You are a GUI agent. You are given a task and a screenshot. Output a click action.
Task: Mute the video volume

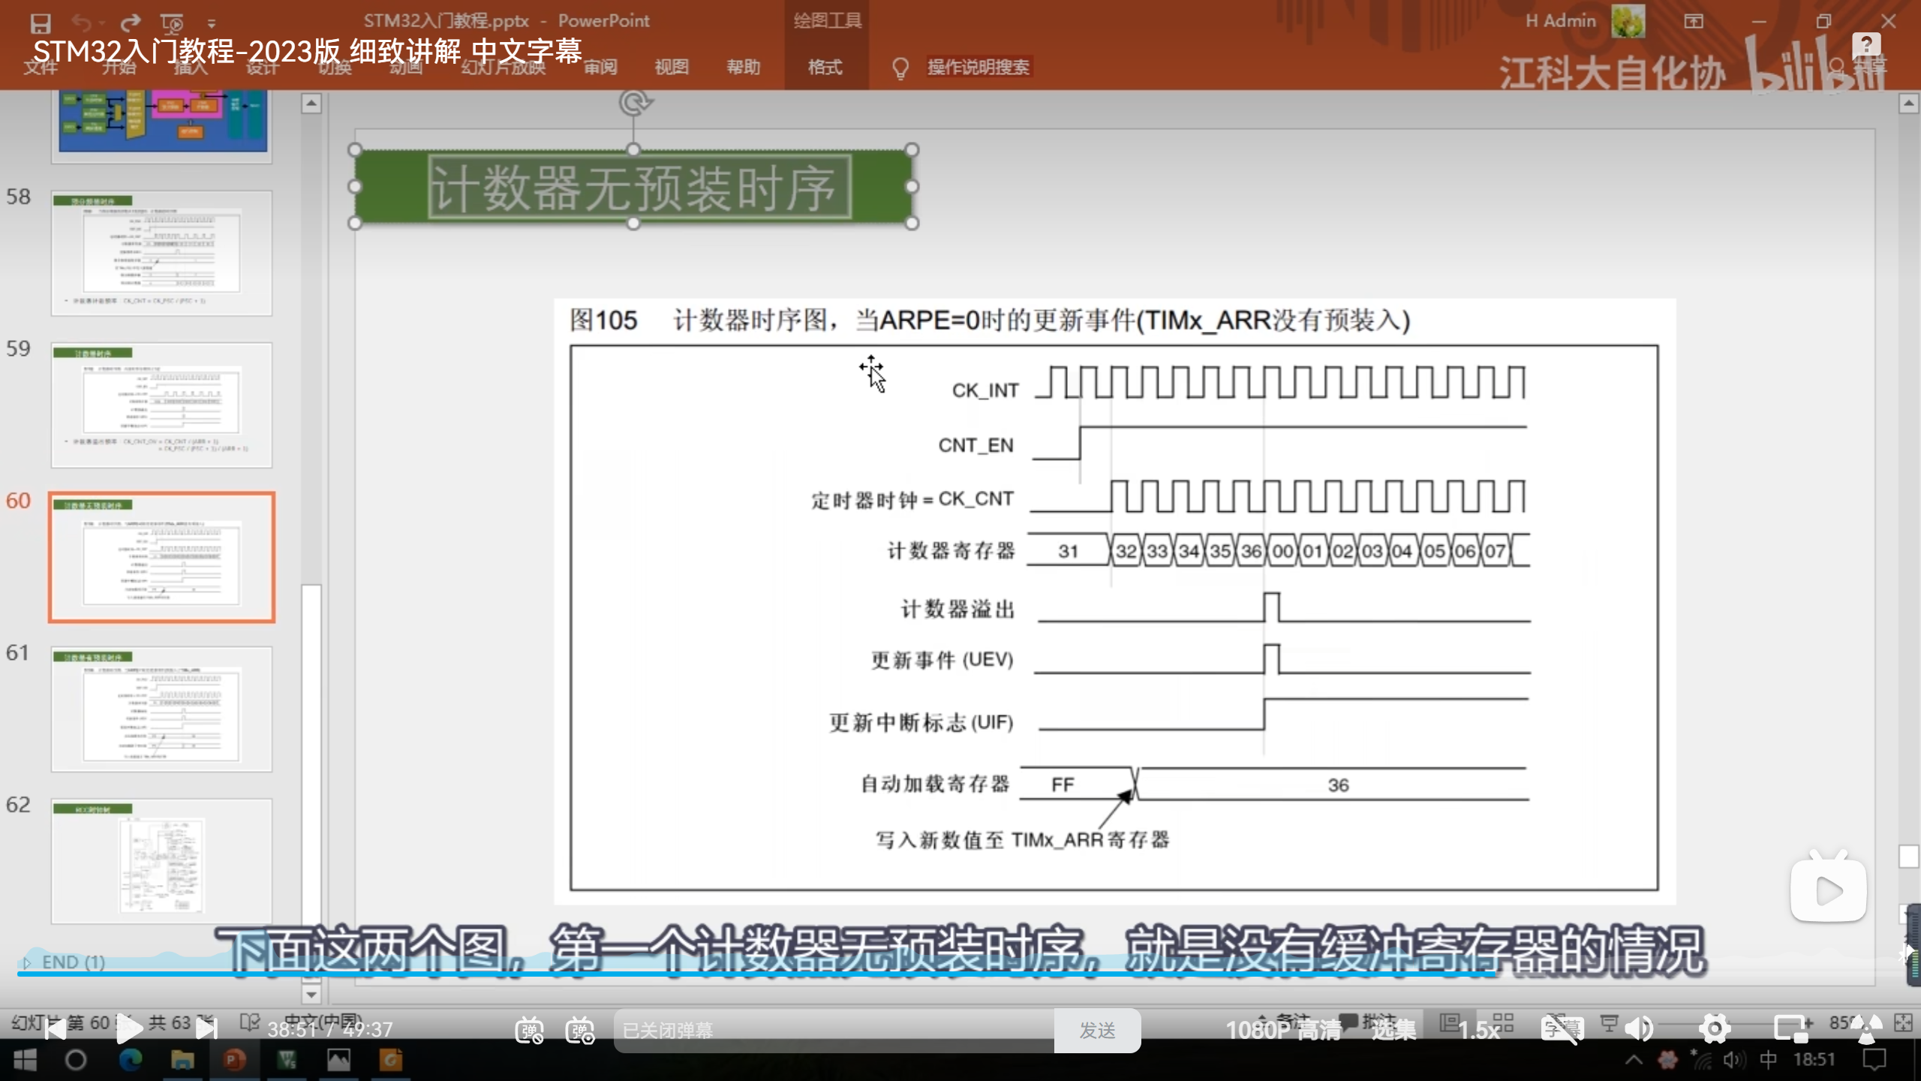[x=1640, y=1029]
